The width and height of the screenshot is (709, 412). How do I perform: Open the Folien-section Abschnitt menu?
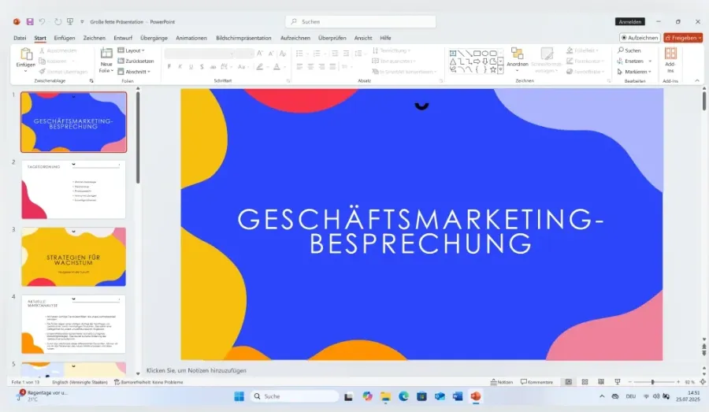[x=134, y=72]
